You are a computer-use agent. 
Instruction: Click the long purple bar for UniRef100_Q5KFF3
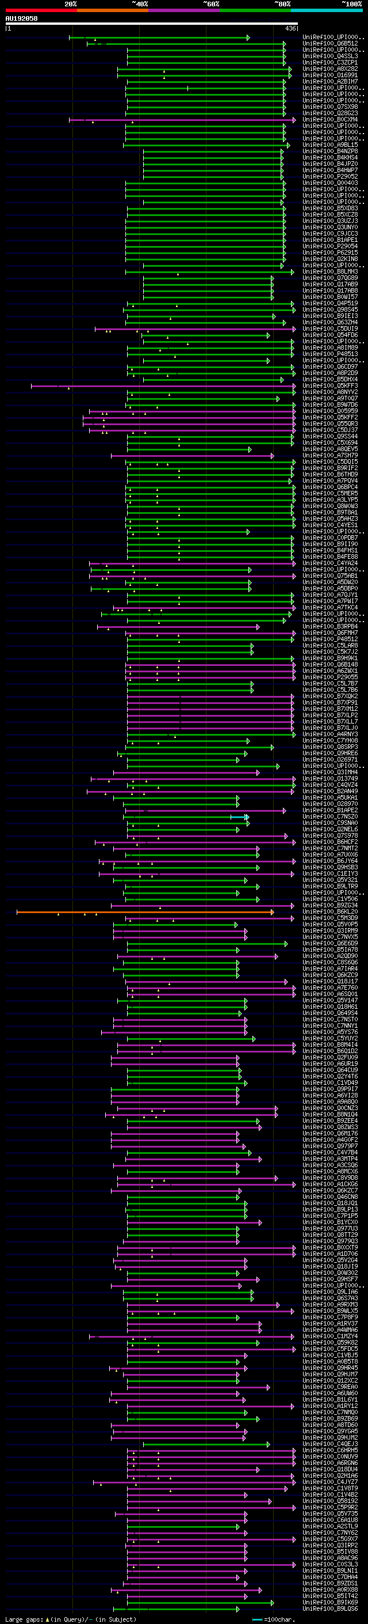pyautogui.click(x=163, y=386)
